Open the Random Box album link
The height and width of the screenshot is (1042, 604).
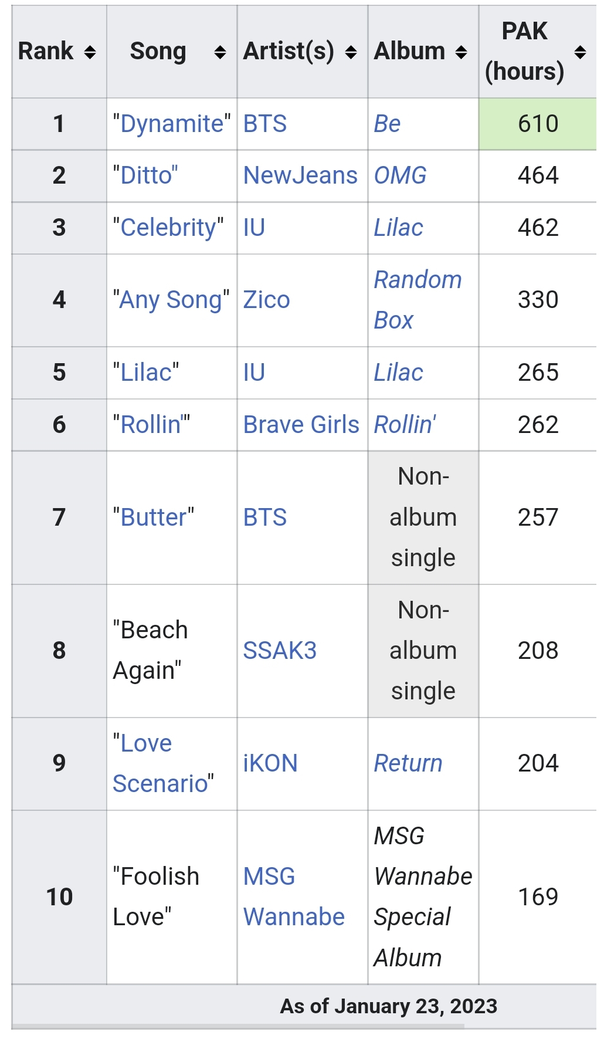(x=418, y=300)
